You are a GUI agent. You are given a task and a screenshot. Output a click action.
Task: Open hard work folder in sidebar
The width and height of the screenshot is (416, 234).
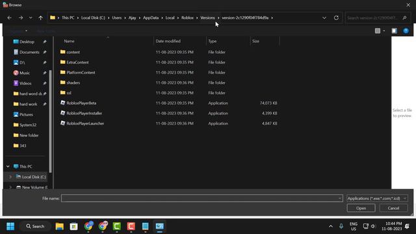25,104
